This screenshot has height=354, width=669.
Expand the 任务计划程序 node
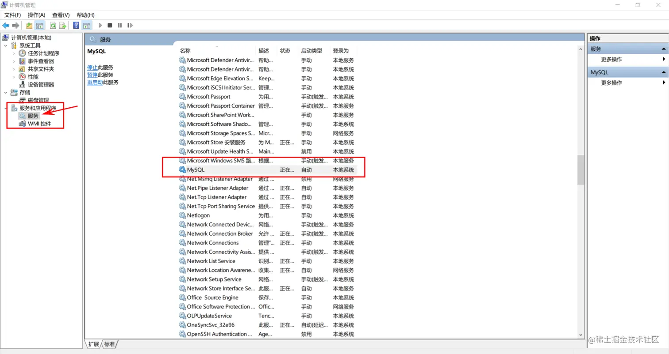tap(14, 53)
